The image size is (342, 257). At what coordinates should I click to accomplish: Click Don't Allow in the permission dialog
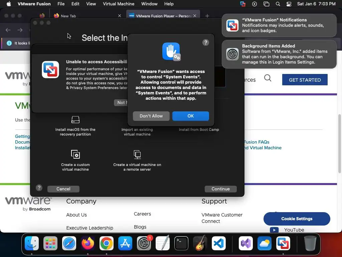tap(151, 116)
